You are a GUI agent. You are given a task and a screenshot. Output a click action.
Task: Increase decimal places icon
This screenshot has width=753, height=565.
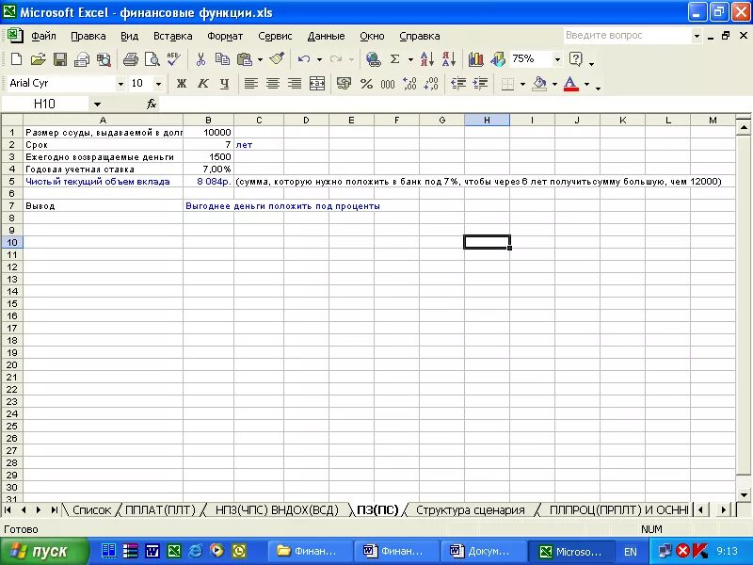(409, 84)
